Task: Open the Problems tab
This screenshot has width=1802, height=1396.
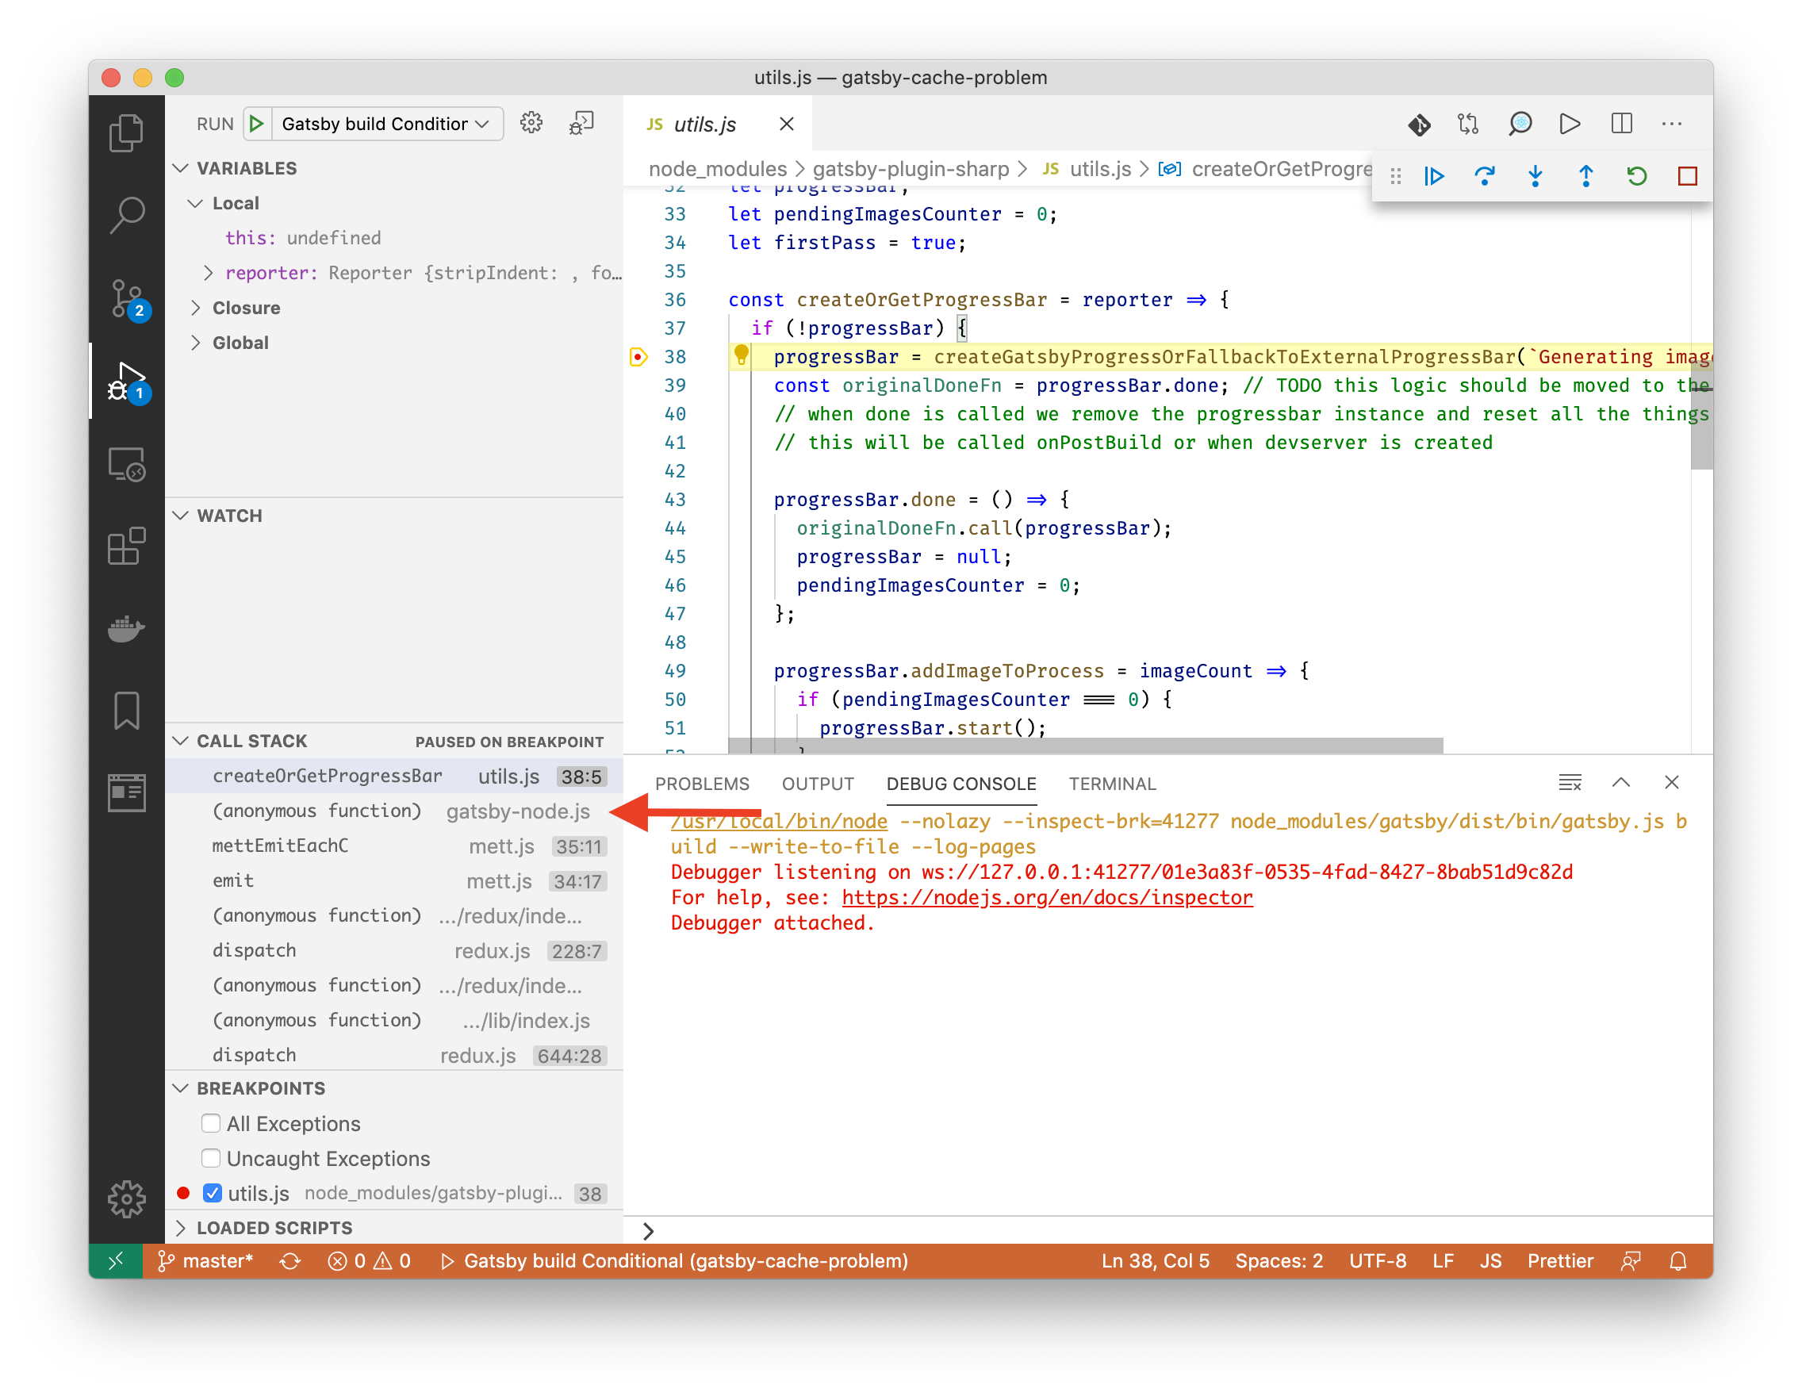Action: click(x=702, y=784)
